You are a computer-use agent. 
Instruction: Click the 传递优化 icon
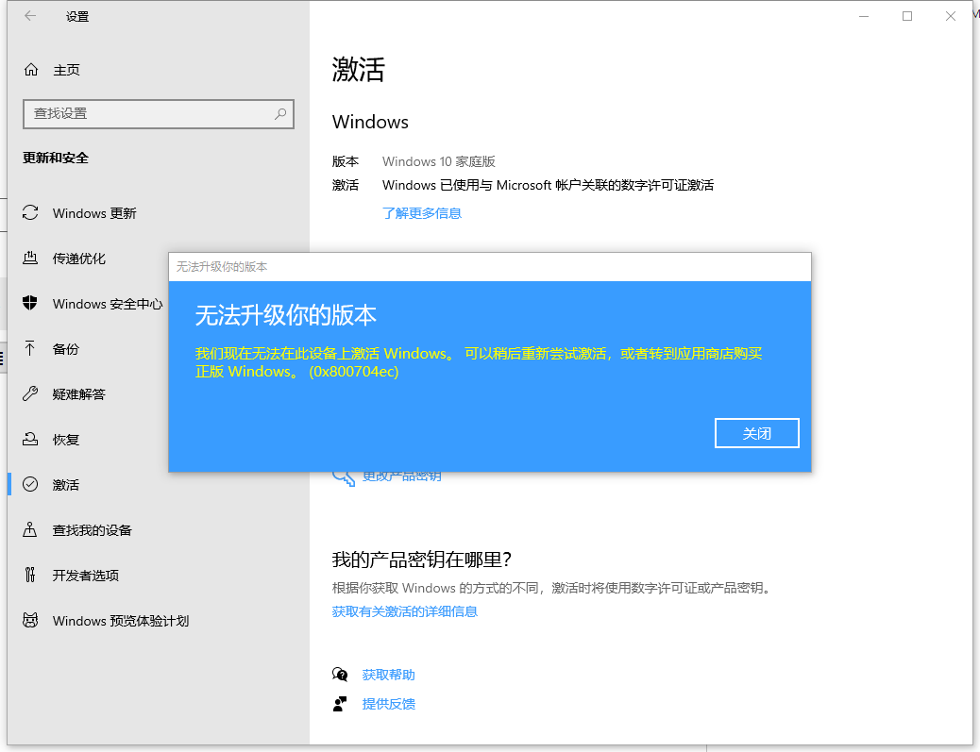pyautogui.click(x=30, y=258)
